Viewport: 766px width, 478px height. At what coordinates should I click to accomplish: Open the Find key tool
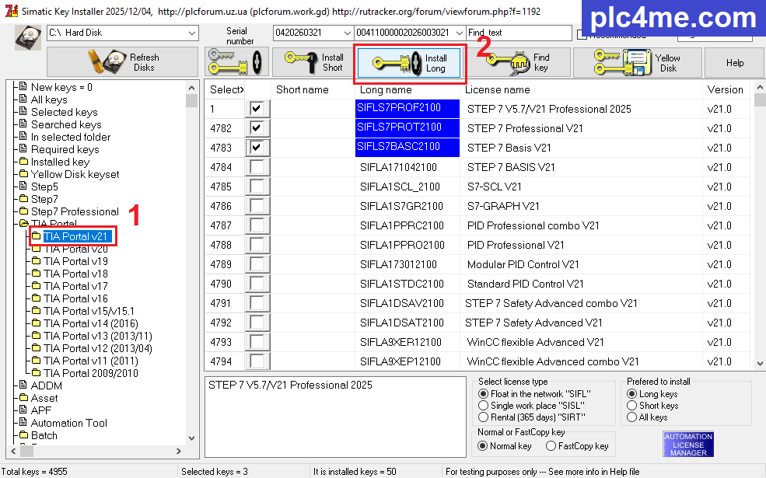coord(518,62)
